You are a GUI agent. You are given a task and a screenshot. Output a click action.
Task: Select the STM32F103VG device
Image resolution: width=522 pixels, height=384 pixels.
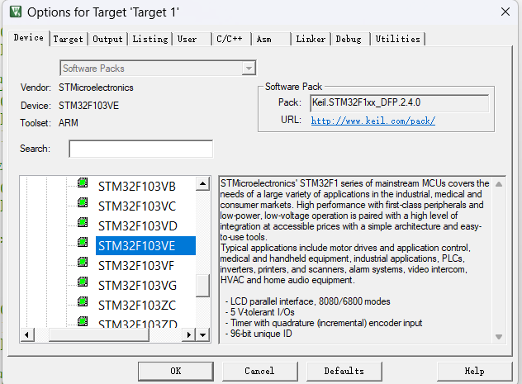(x=137, y=286)
